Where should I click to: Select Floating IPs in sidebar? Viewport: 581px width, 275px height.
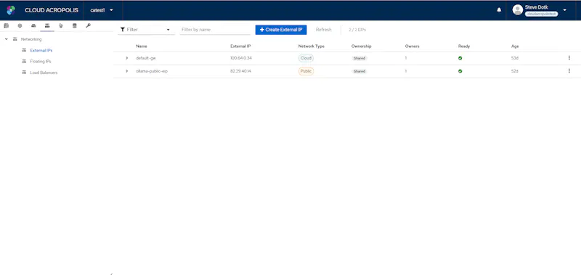point(41,62)
